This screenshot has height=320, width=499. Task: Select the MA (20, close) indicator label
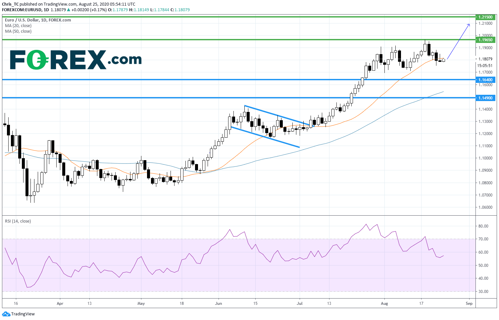18,26
